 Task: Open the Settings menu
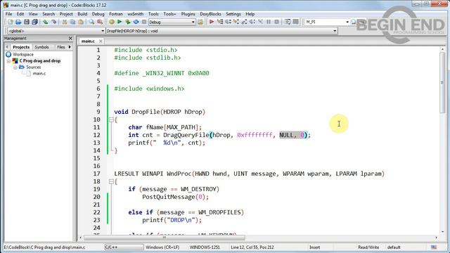click(x=233, y=14)
